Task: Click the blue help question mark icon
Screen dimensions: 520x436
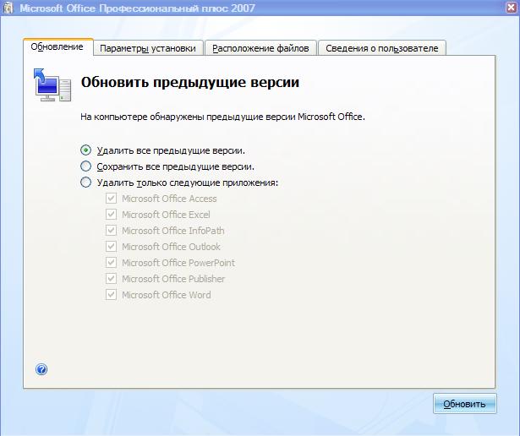Action: click(x=41, y=369)
